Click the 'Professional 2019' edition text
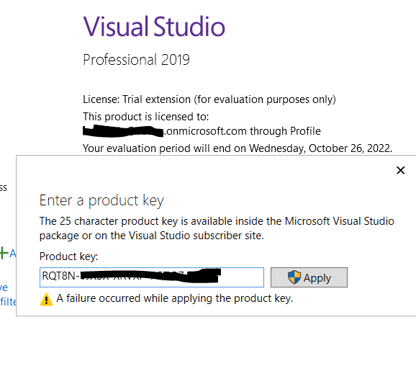 136,60
